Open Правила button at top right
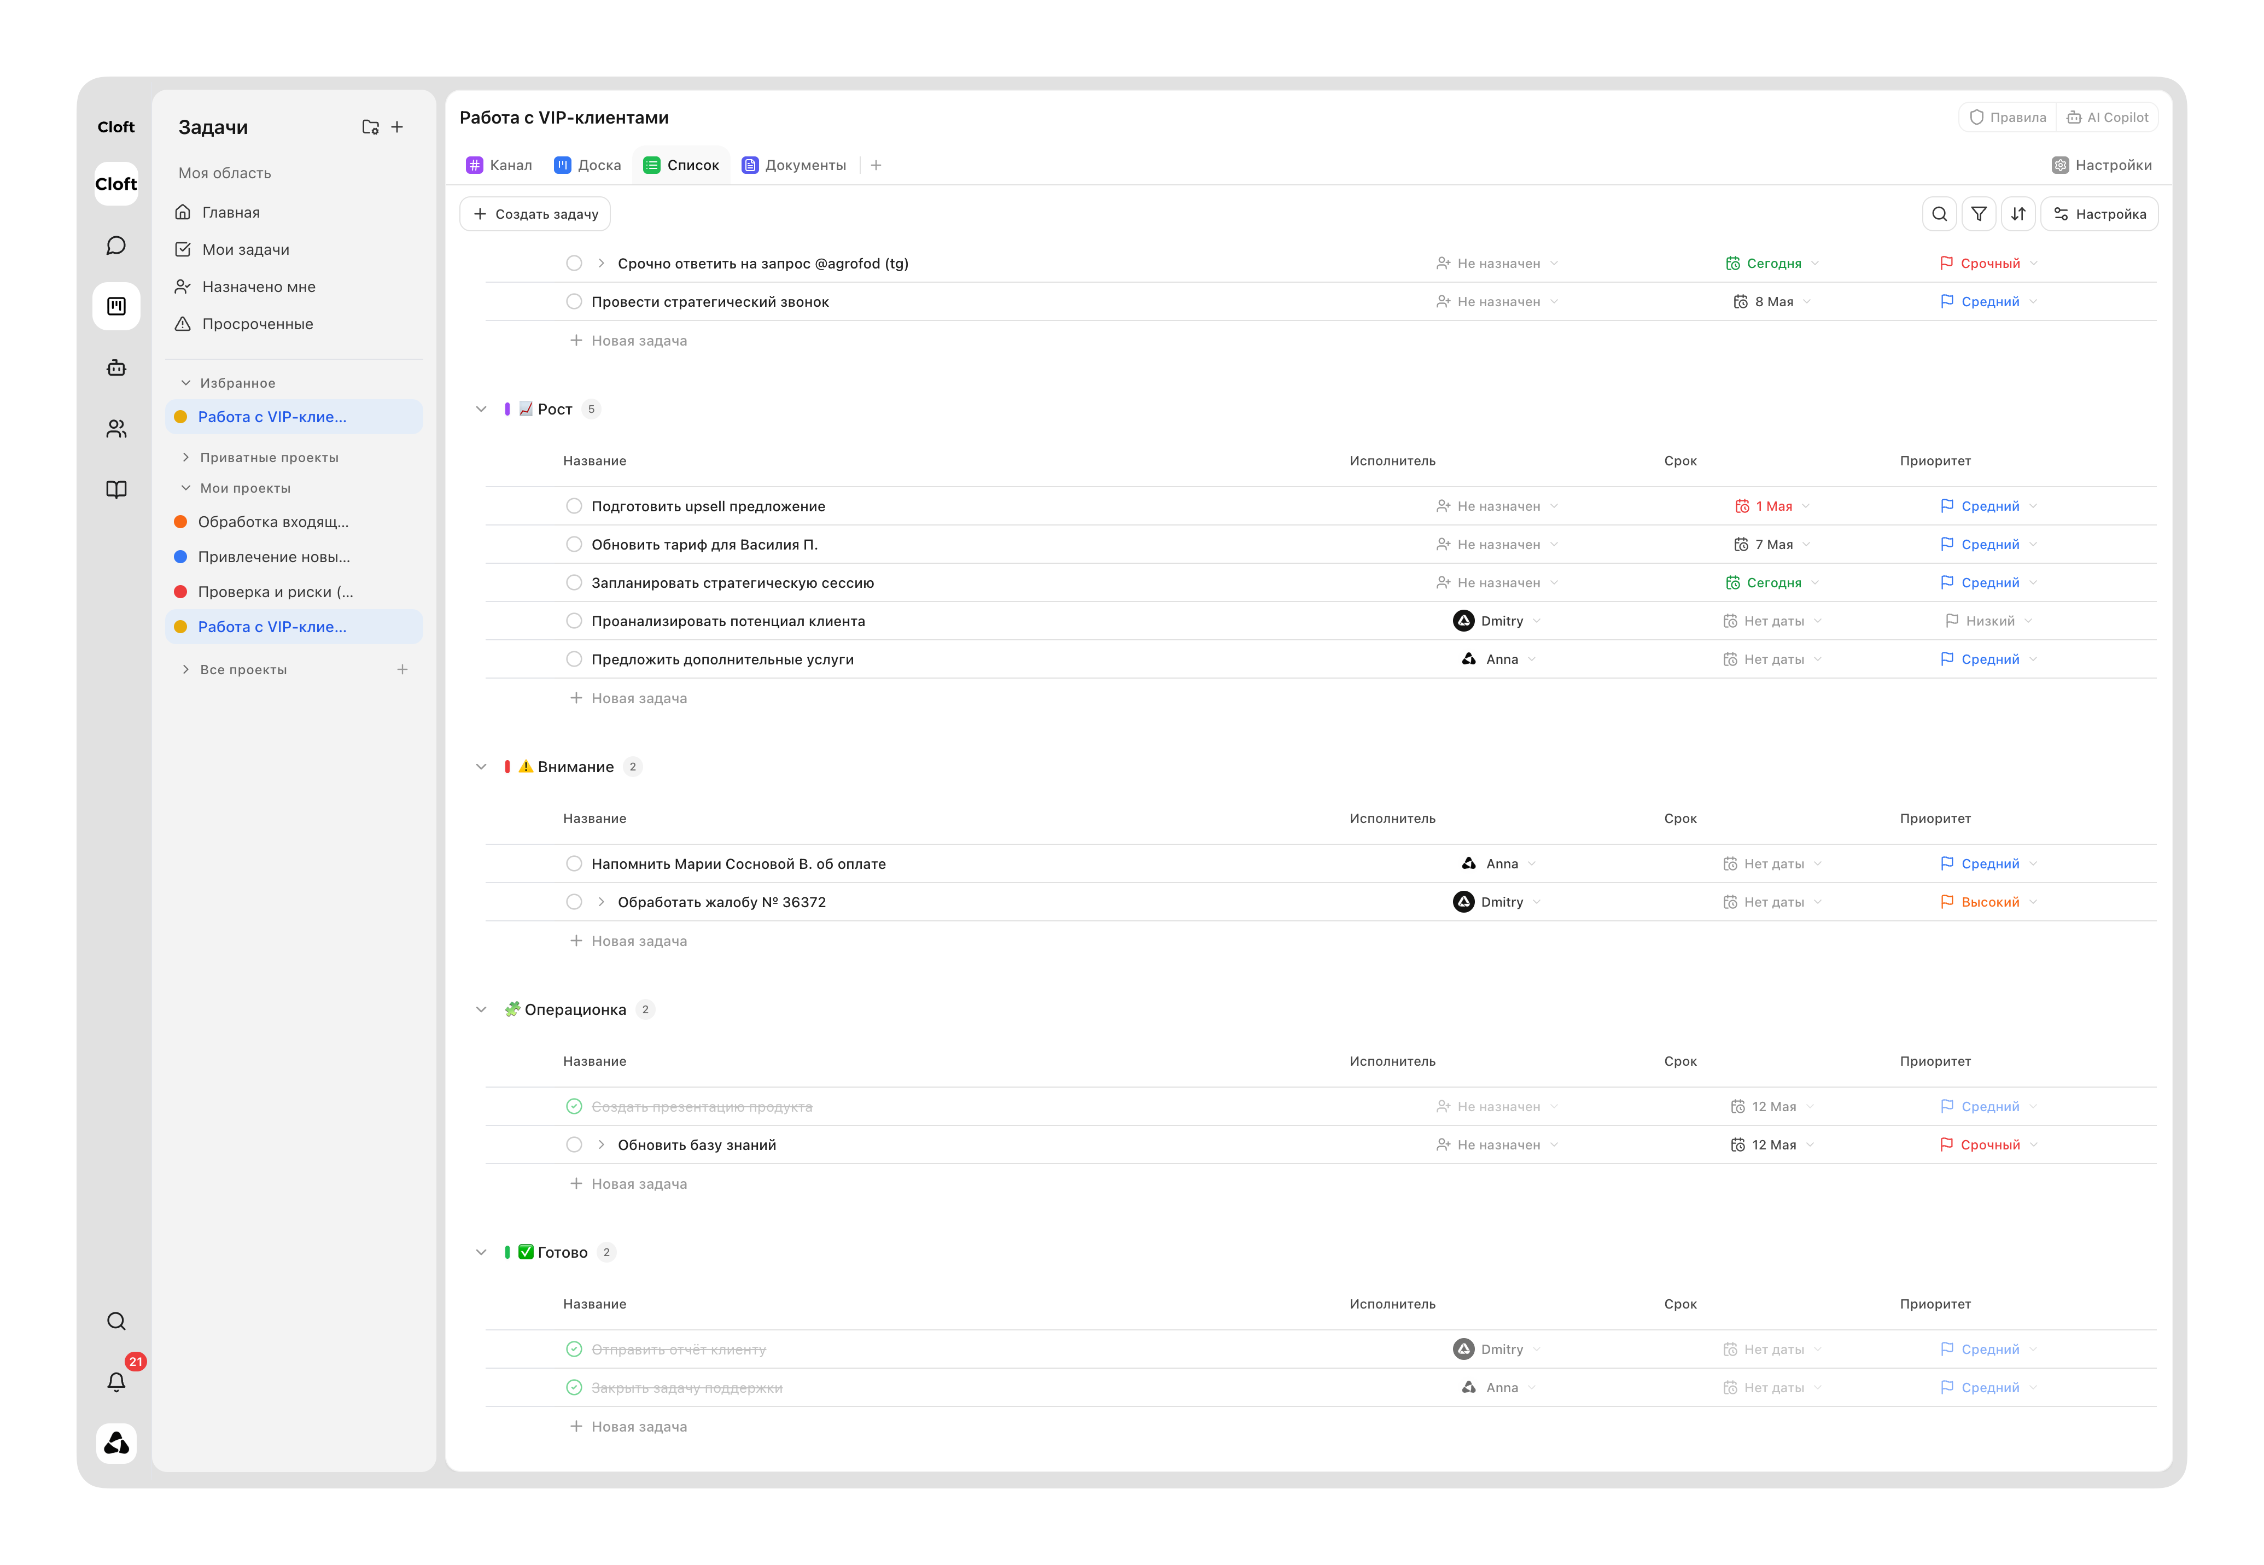 (2007, 116)
